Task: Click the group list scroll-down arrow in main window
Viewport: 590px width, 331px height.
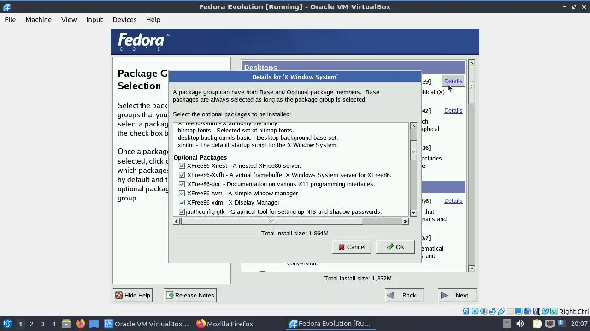Action: tap(472, 268)
